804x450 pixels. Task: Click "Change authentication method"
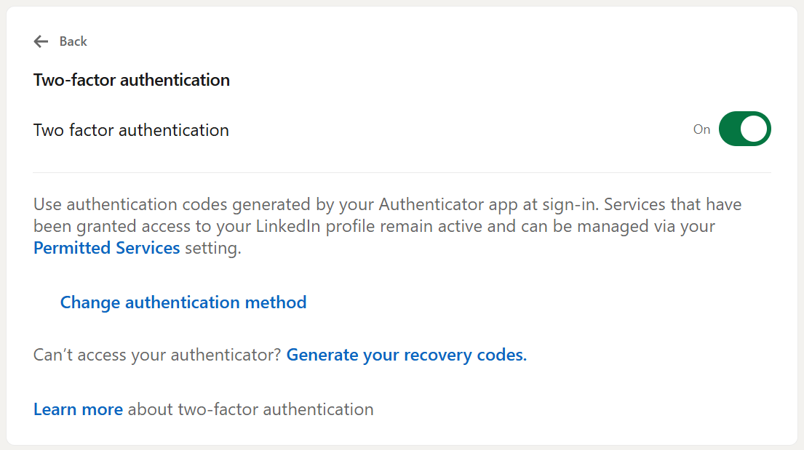[183, 302]
